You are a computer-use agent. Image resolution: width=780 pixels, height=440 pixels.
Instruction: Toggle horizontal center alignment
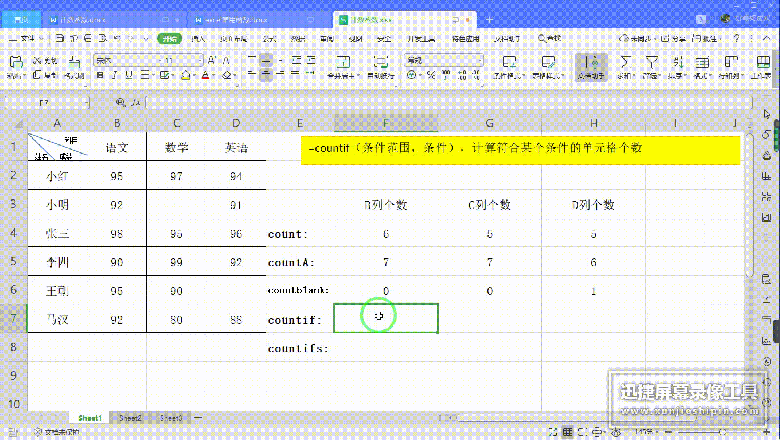coord(266,75)
